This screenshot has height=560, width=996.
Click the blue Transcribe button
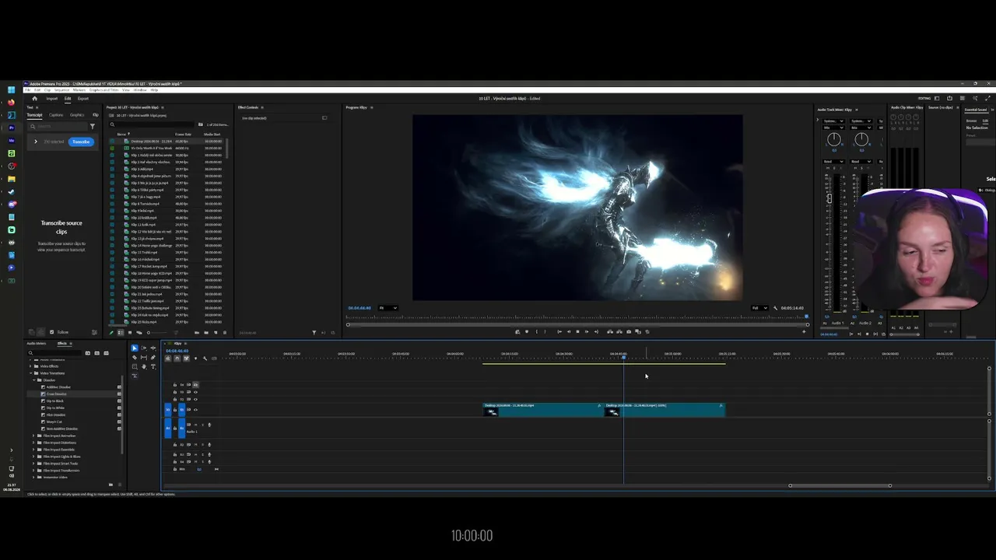click(81, 142)
